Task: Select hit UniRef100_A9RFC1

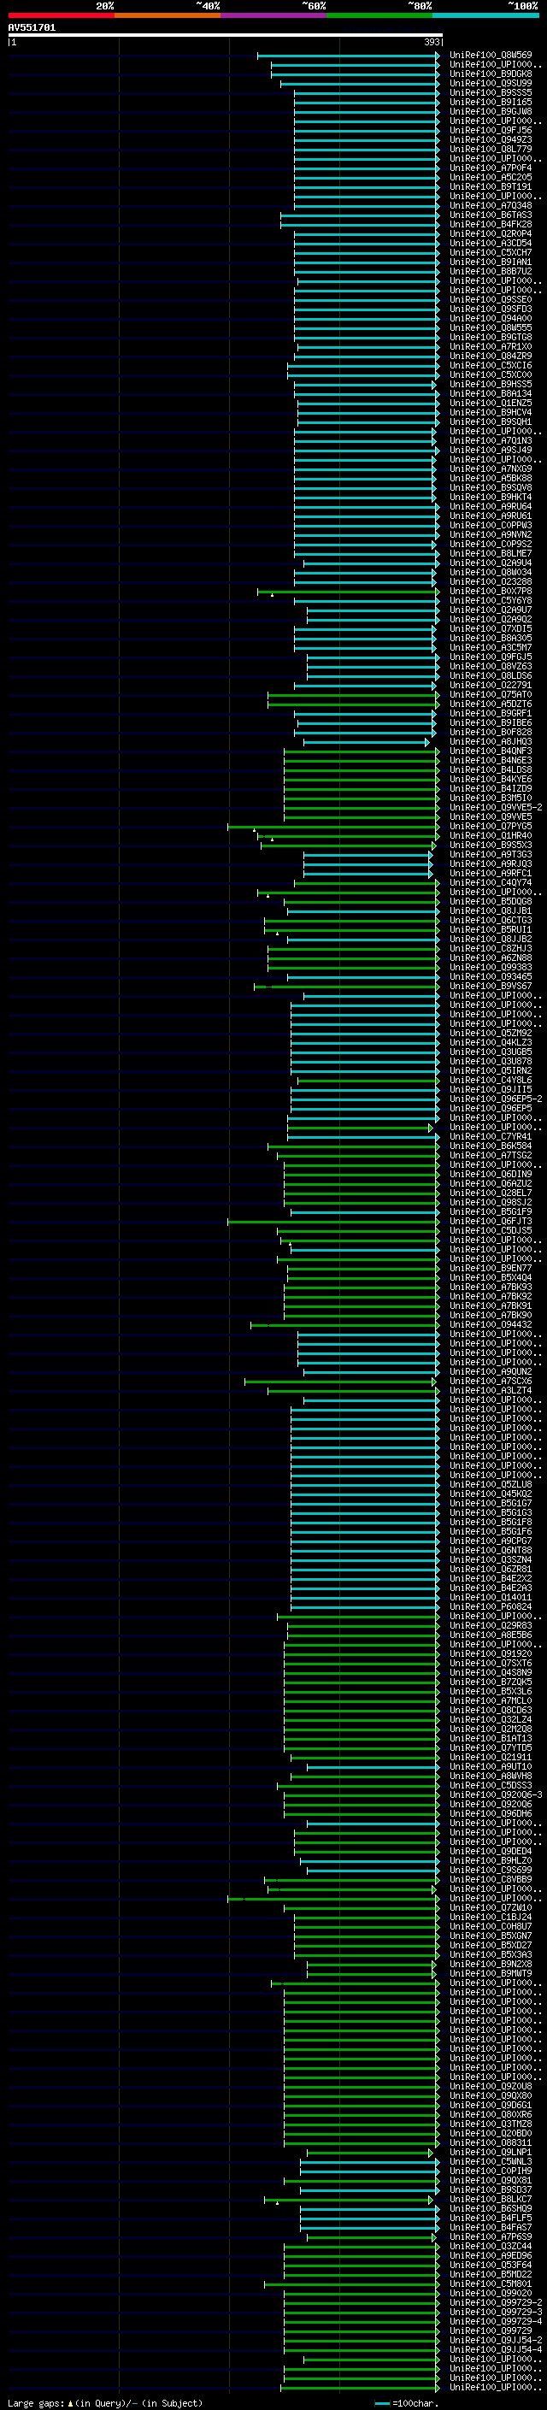Action: coord(491,874)
